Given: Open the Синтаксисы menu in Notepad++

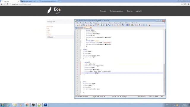Looking at the screenshot, I should pyautogui.click(x=104, y=23).
